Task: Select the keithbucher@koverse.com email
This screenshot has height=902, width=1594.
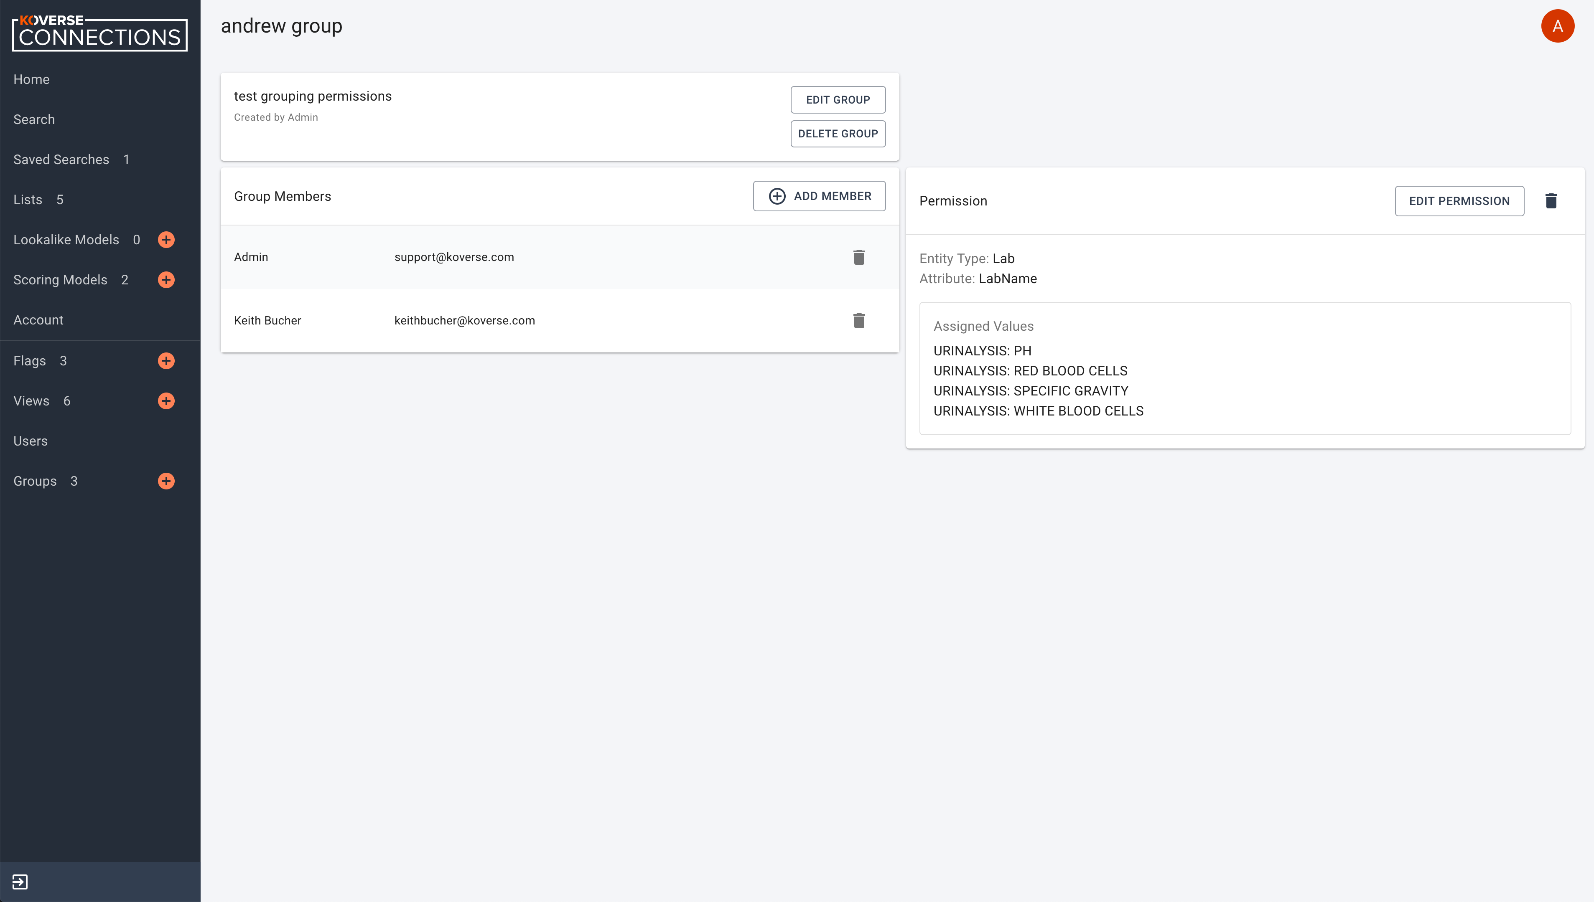Action: point(464,320)
